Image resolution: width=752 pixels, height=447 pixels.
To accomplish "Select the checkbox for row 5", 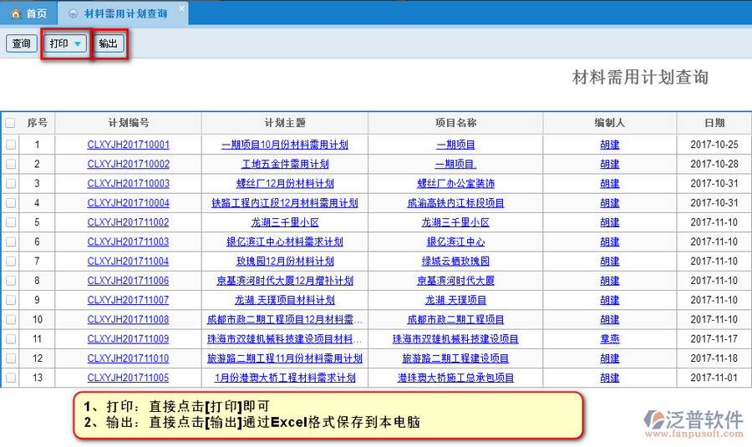I will (x=10, y=222).
